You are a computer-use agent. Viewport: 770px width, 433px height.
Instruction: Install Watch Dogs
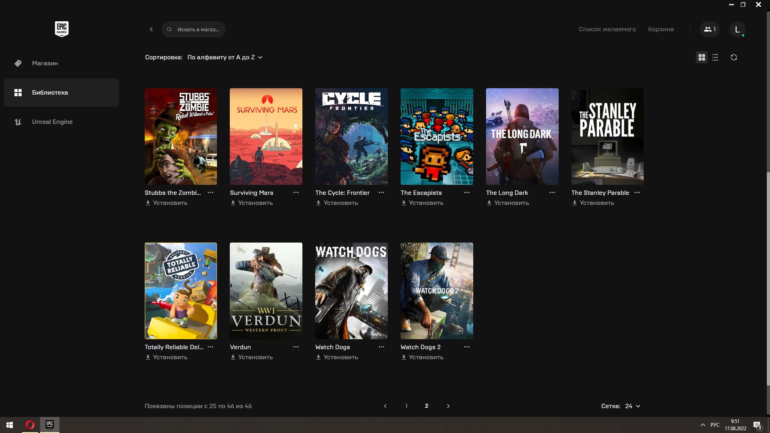pos(337,357)
